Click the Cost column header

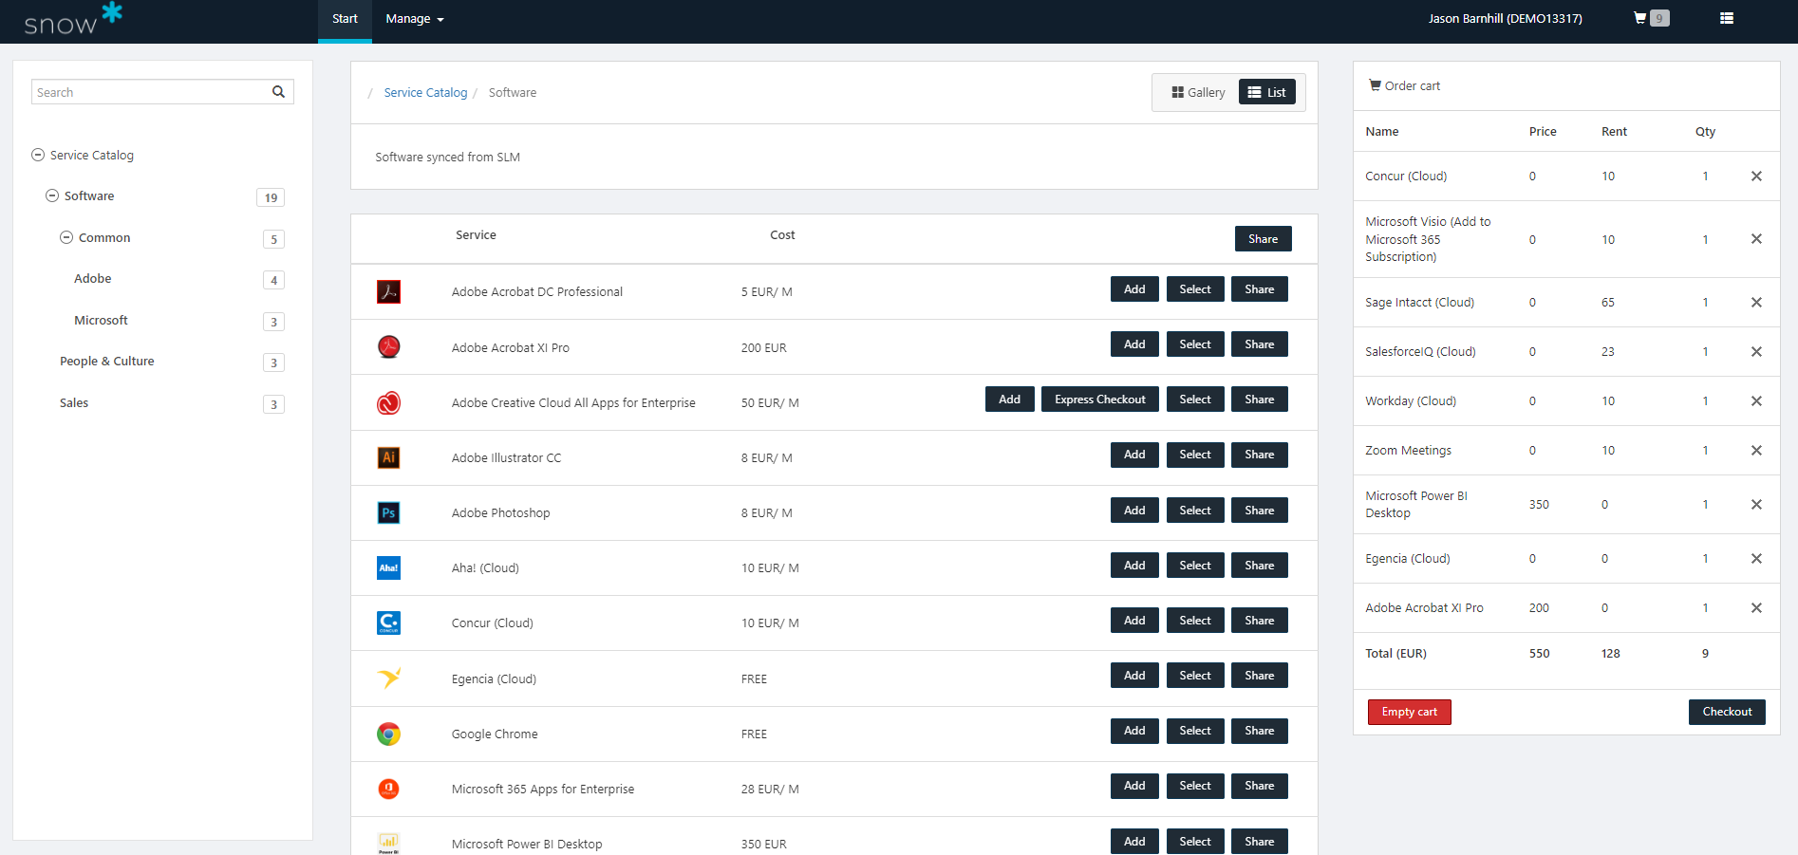click(x=782, y=234)
